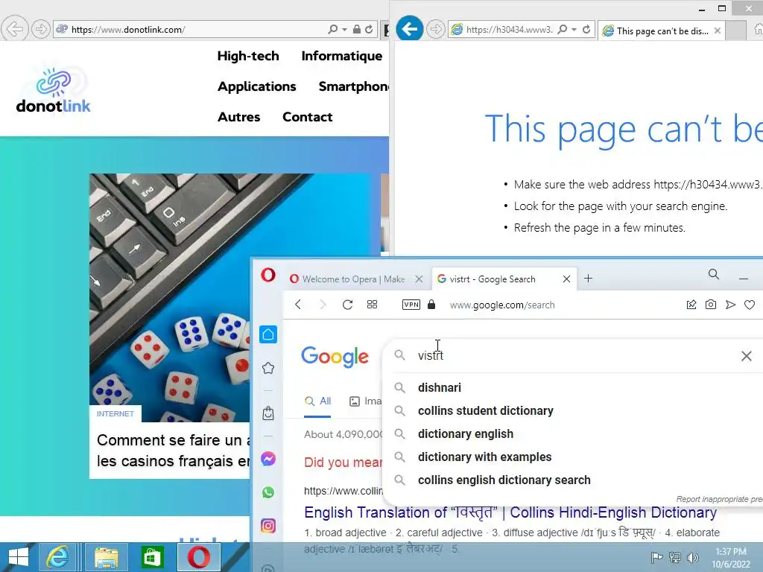The width and height of the screenshot is (763, 572).
Task: Switch to Welcome to Opera tab
Action: (353, 279)
